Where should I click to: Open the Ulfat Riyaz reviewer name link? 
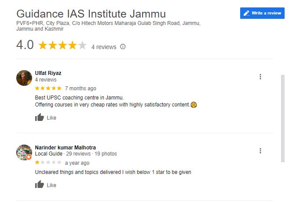48,73
